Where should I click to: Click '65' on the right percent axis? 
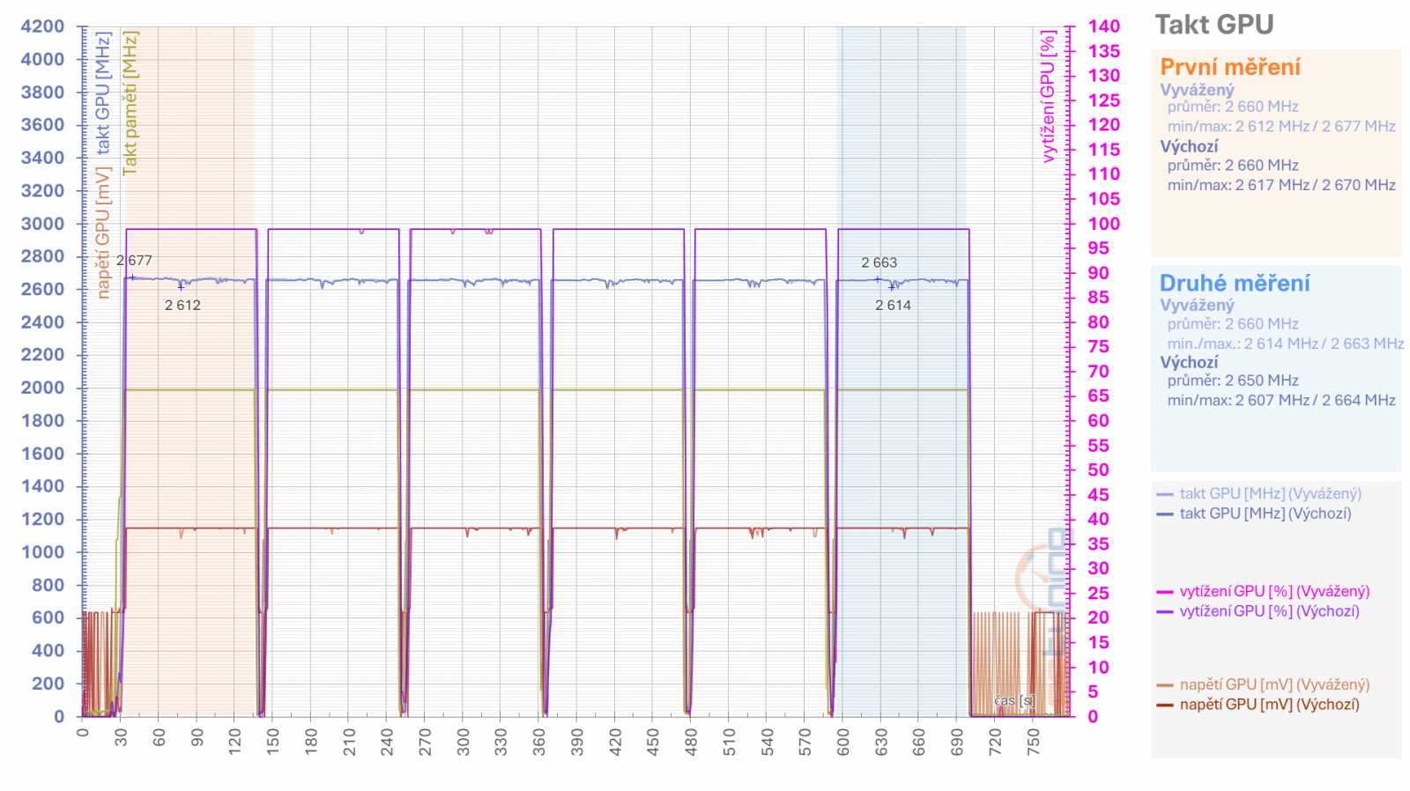(x=1098, y=396)
